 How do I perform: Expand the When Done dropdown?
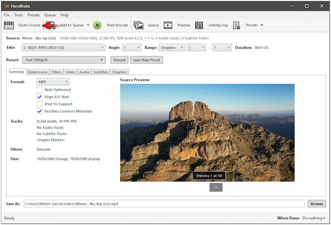(x=313, y=218)
